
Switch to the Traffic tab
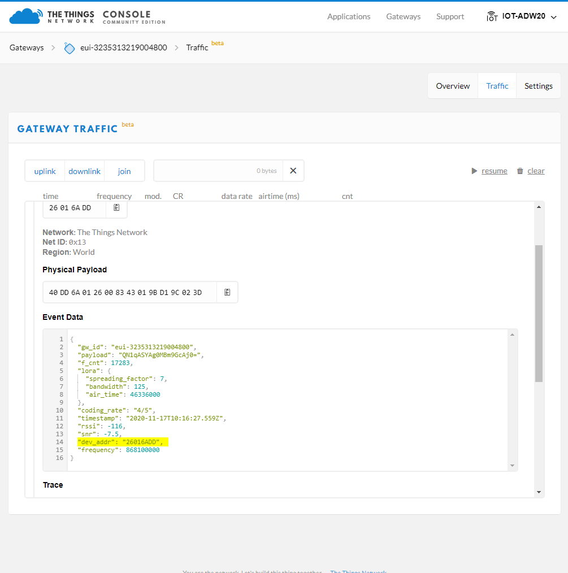tap(497, 86)
